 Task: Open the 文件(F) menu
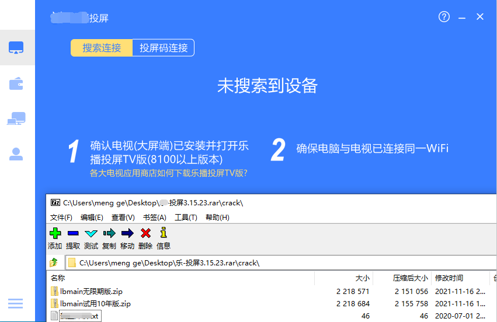[61, 218]
